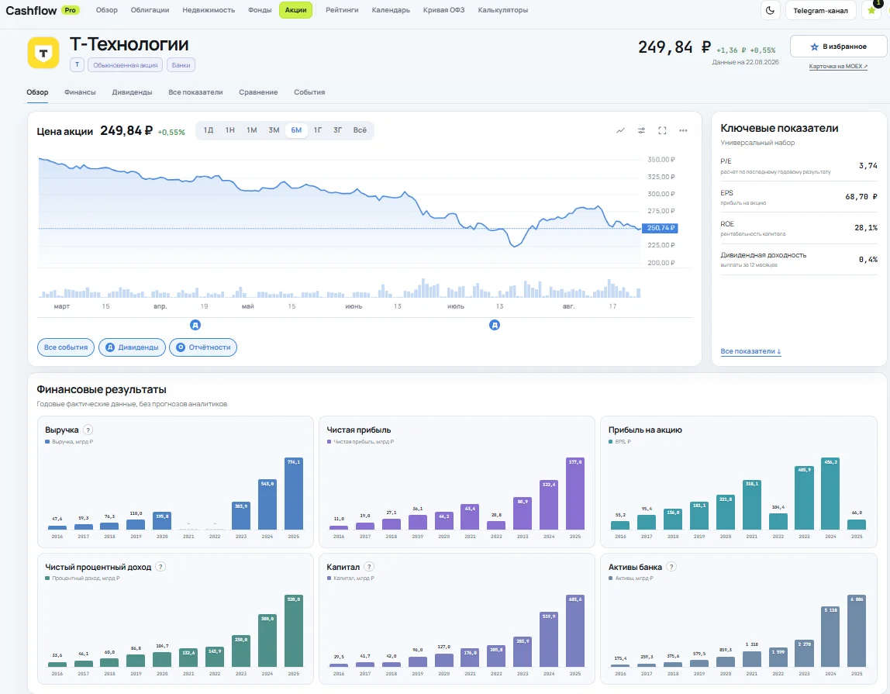Show help for Чистый процентный доход
The width and height of the screenshot is (890, 694).
tap(160, 567)
